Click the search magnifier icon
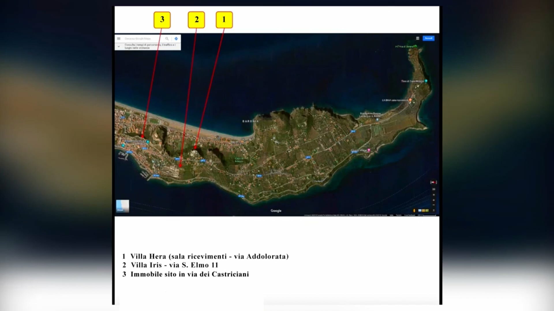Screen dimensions: 554x311 coord(167,39)
